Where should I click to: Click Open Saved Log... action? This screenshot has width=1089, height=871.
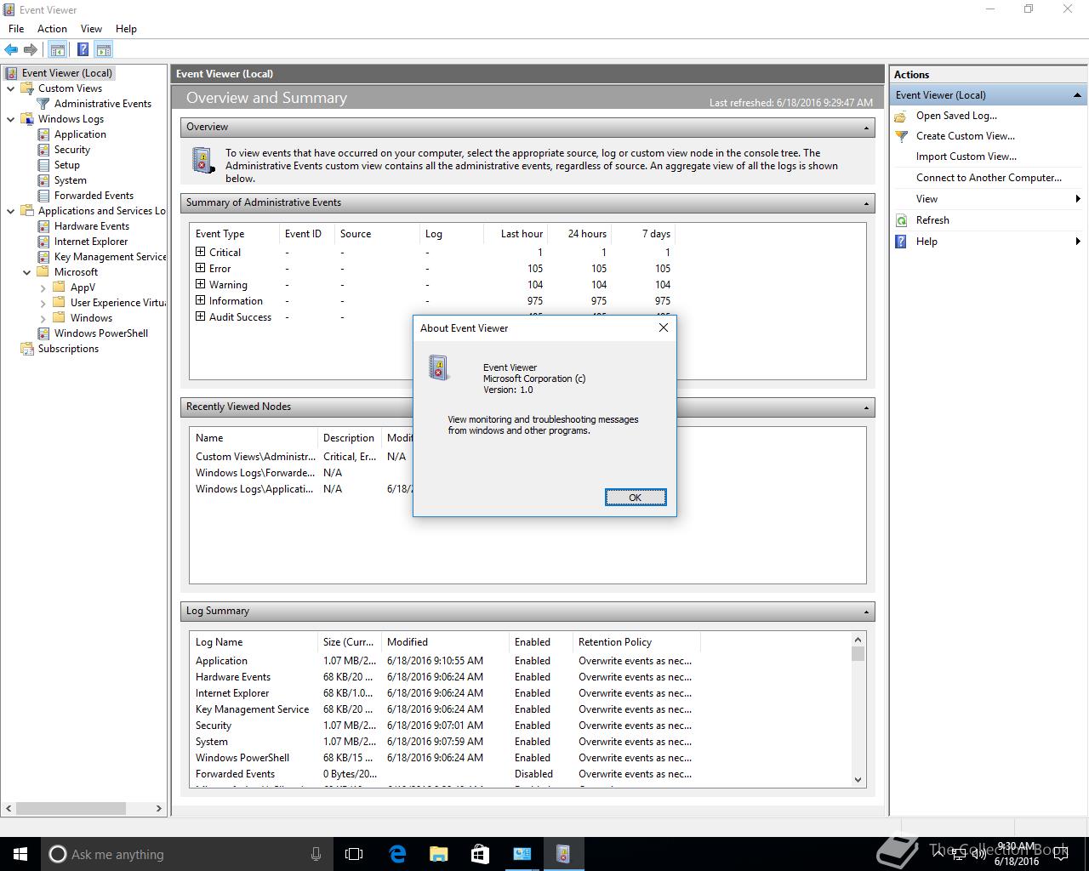pos(956,116)
